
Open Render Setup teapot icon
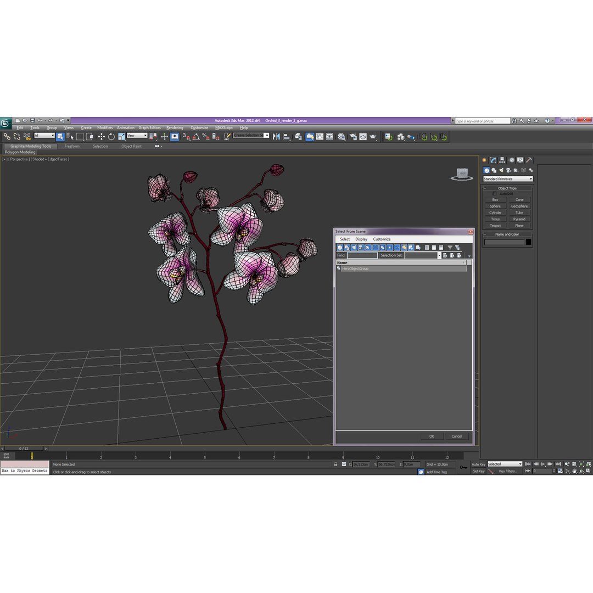[353, 137]
